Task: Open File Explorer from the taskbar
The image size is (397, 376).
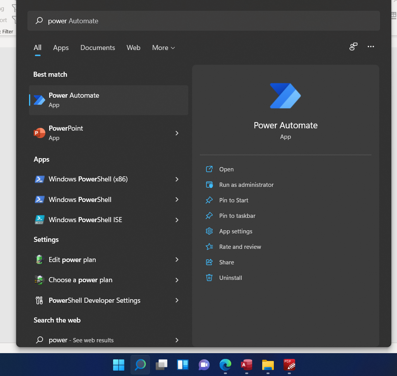Action: click(x=268, y=365)
